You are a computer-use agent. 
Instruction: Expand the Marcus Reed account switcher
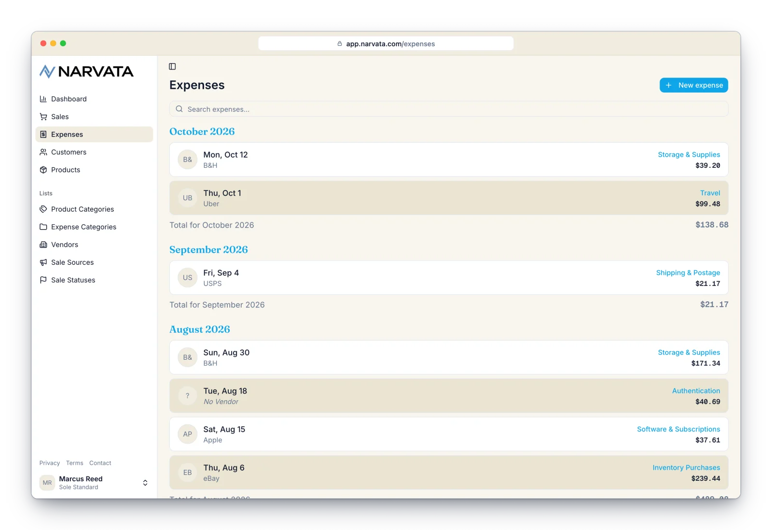click(x=145, y=483)
